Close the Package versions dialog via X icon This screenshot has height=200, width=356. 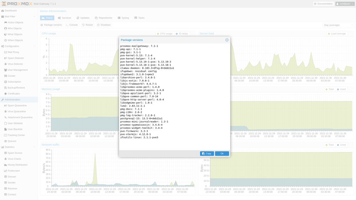click(x=227, y=40)
